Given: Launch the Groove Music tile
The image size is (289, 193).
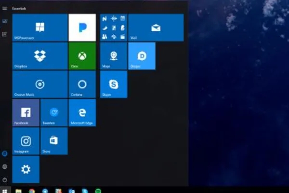Looking at the screenshot, I should [40, 84].
